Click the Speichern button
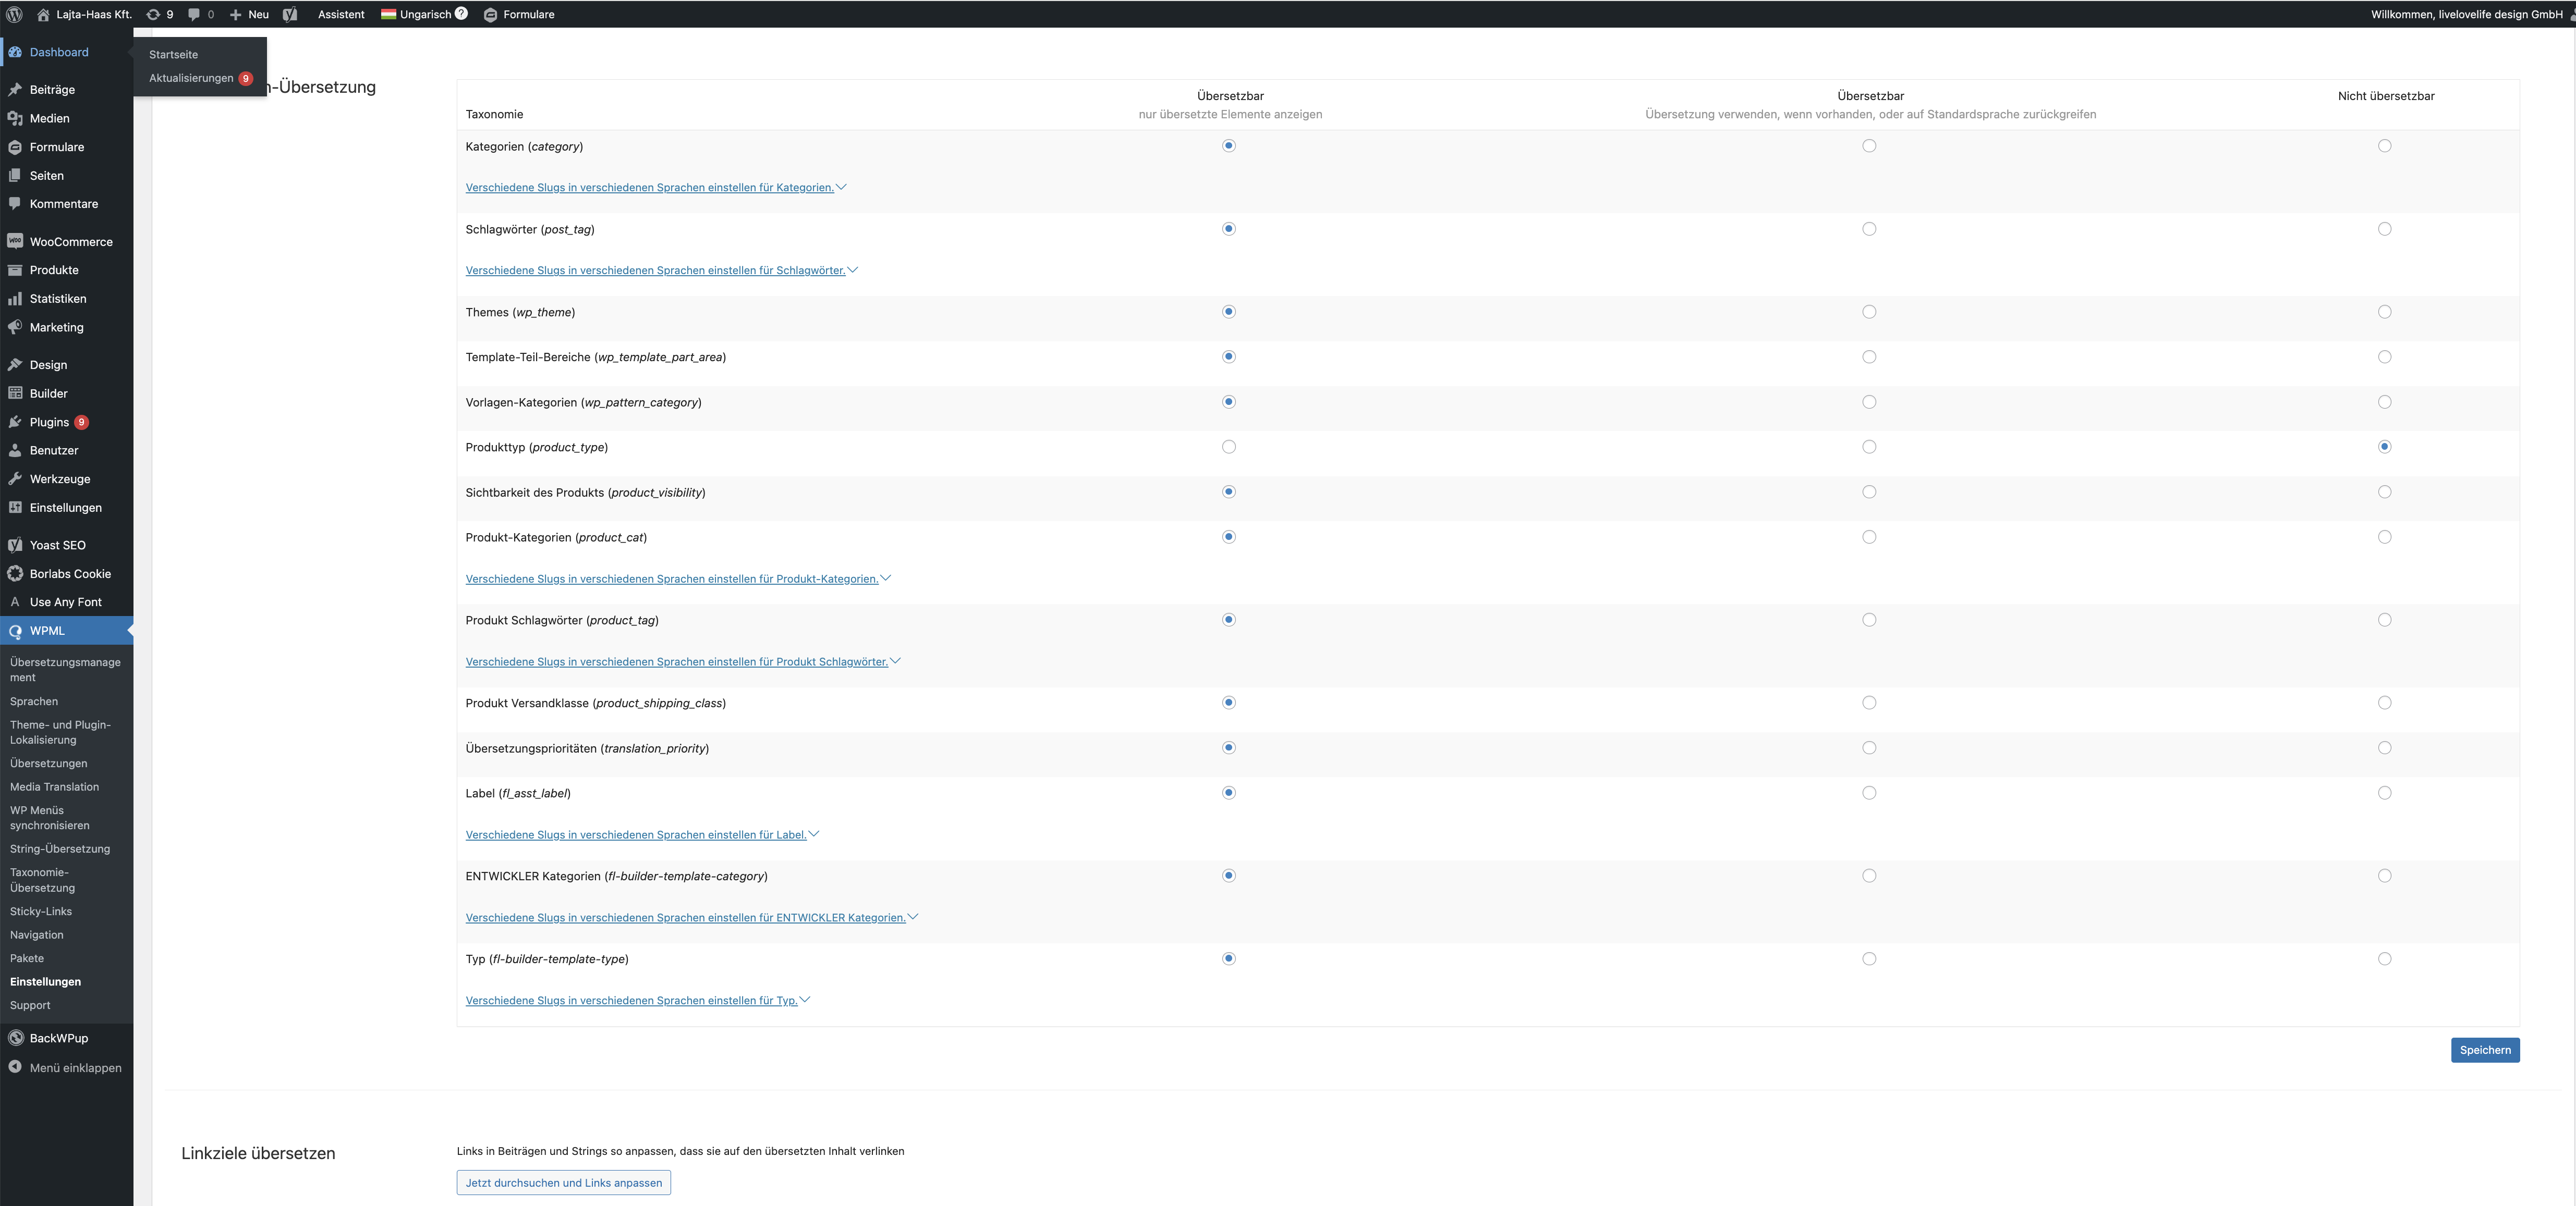 (2485, 1049)
